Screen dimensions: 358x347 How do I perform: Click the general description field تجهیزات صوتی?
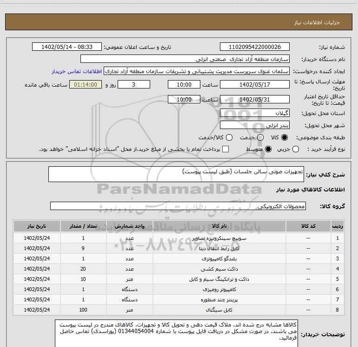click(176, 174)
